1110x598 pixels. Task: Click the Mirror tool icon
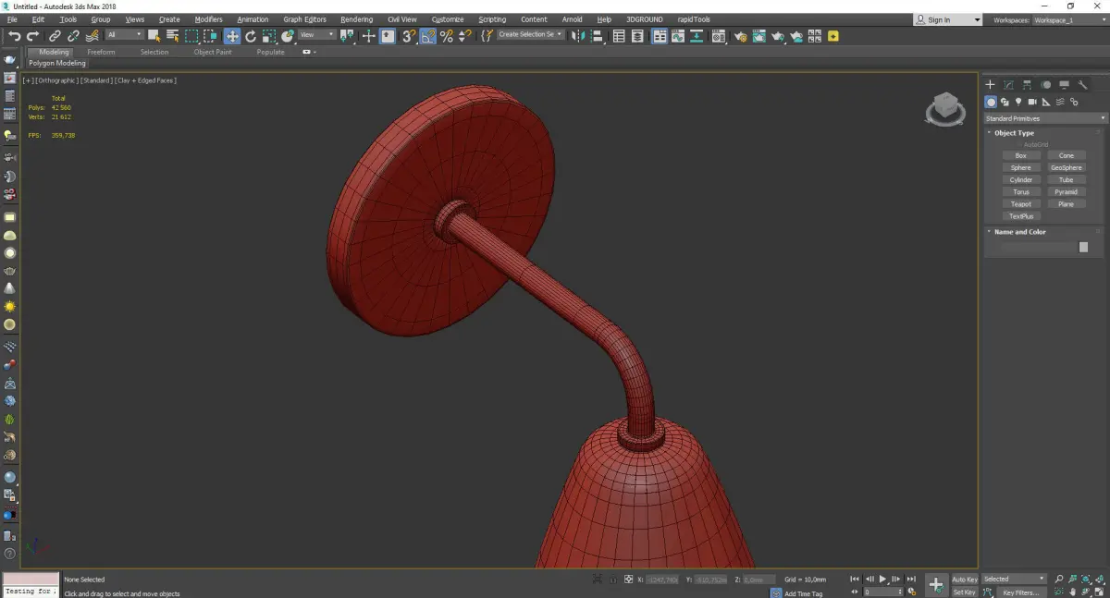577,36
